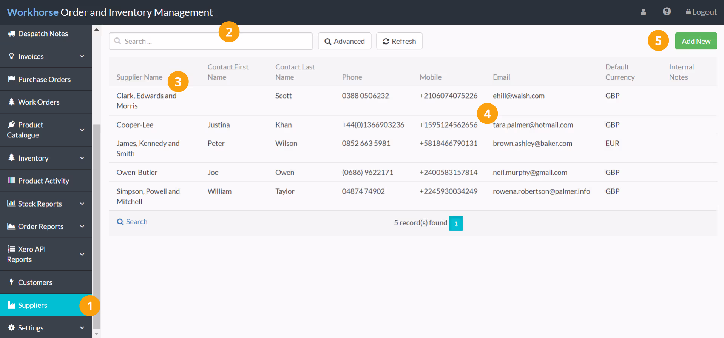Sort by Email column header
This screenshot has width=724, height=338.
(502, 77)
